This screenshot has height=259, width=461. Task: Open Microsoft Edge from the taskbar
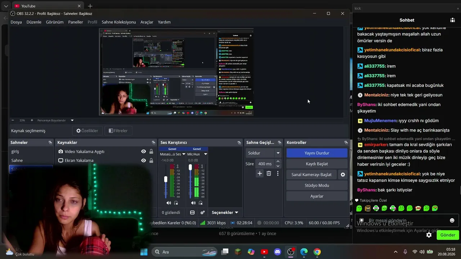point(304,252)
